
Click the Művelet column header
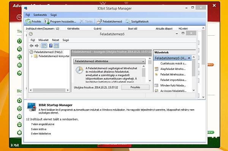(x=183, y=28)
